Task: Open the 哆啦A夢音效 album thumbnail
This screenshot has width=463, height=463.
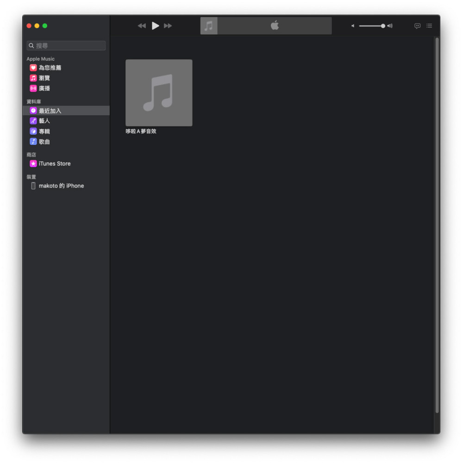Action: (x=159, y=93)
